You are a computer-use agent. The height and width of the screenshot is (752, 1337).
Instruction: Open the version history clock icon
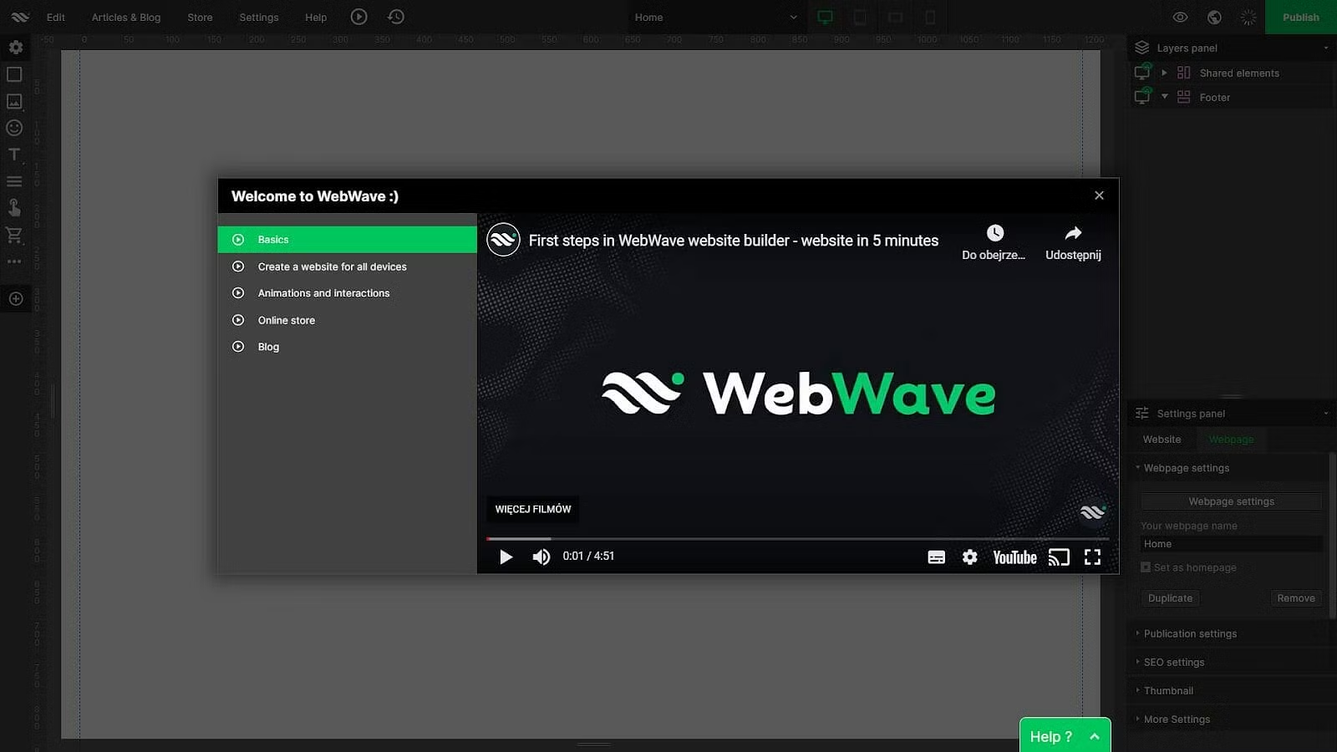(396, 17)
